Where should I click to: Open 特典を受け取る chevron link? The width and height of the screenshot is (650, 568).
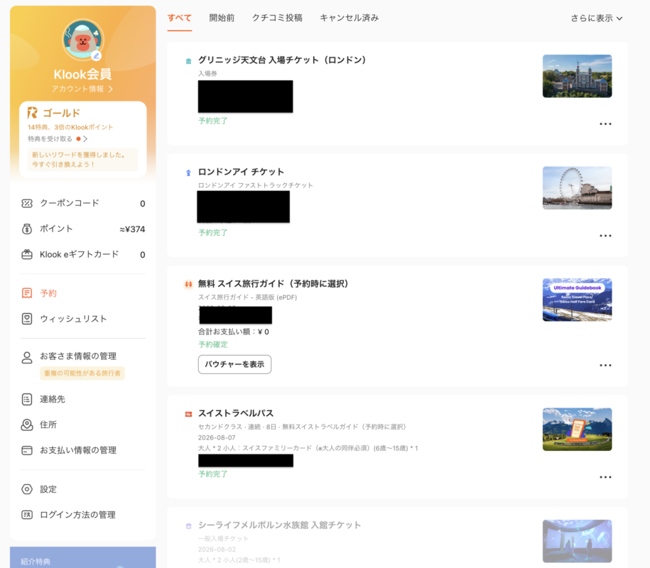coord(58,138)
